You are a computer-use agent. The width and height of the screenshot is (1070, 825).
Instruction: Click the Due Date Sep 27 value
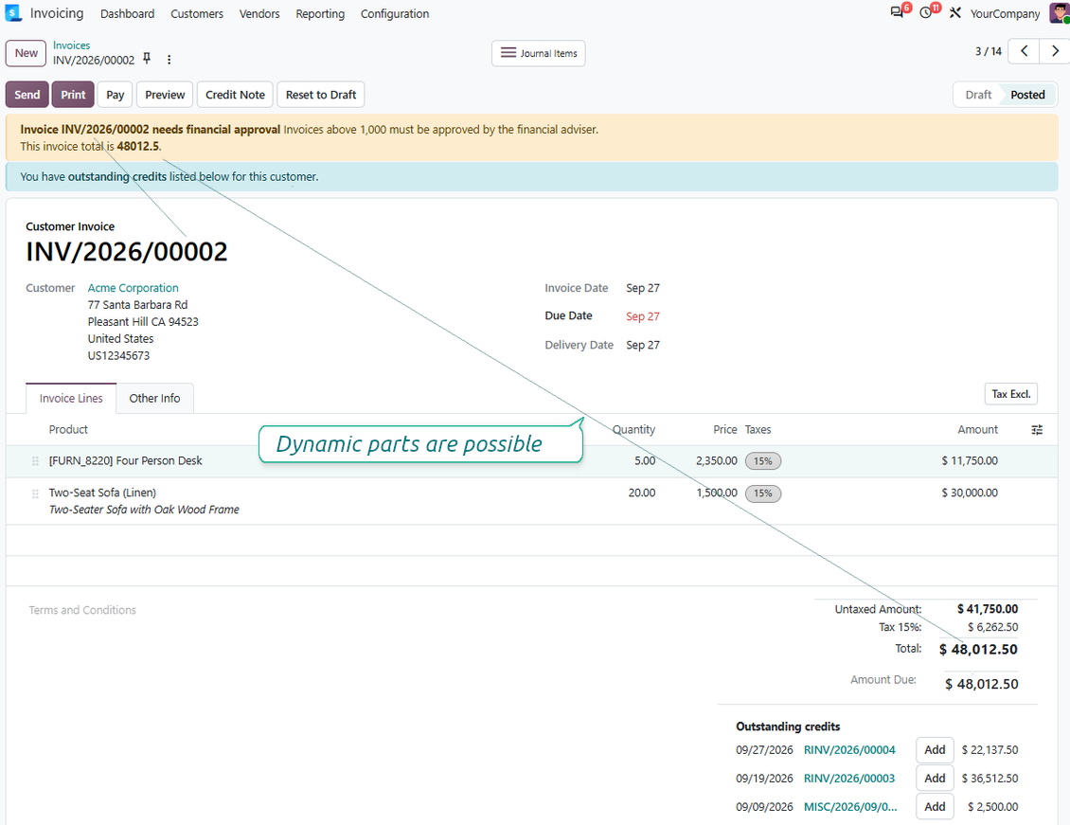click(x=643, y=316)
